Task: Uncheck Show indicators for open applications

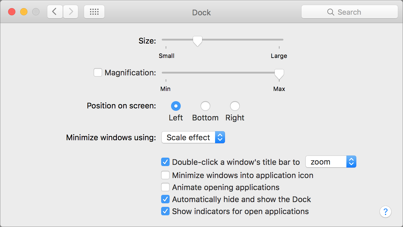Action: coord(165,211)
